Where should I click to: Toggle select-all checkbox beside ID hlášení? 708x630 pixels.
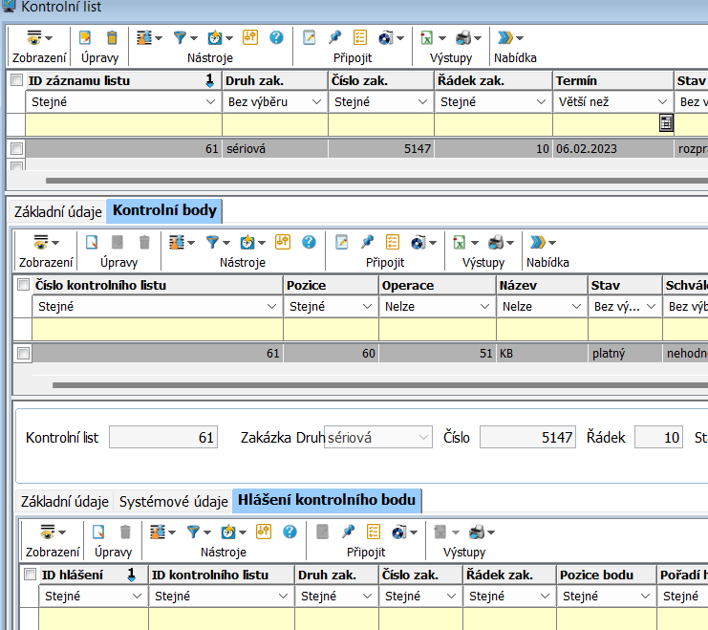[29, 575]
